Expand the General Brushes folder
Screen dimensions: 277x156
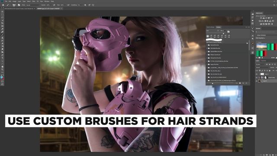[207, 45]
